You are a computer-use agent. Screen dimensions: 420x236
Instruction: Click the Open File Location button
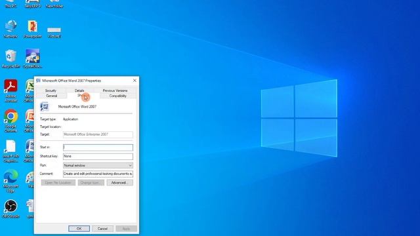pos(58,183)
